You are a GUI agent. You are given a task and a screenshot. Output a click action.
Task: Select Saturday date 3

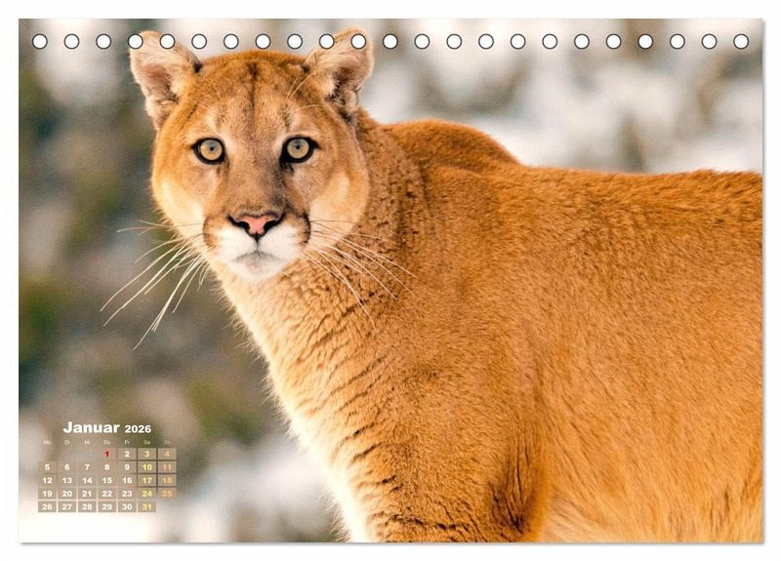[x=147, y=454]
